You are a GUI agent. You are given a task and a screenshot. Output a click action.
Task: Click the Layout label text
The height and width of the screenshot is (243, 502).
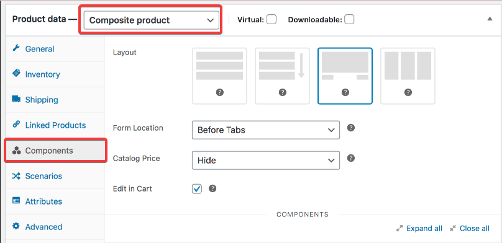point(124,52)
